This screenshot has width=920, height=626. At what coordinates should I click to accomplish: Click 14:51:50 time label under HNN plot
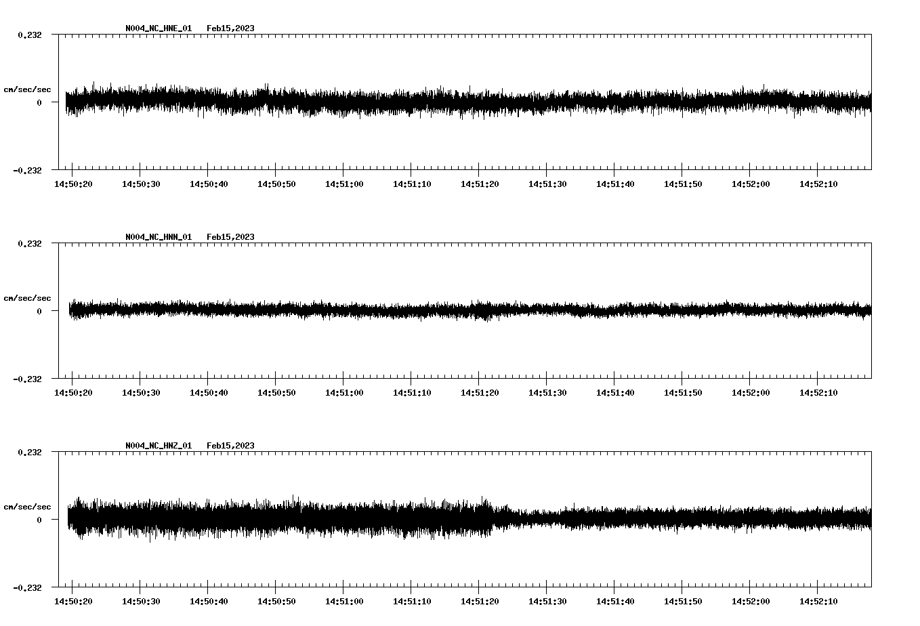683,393
